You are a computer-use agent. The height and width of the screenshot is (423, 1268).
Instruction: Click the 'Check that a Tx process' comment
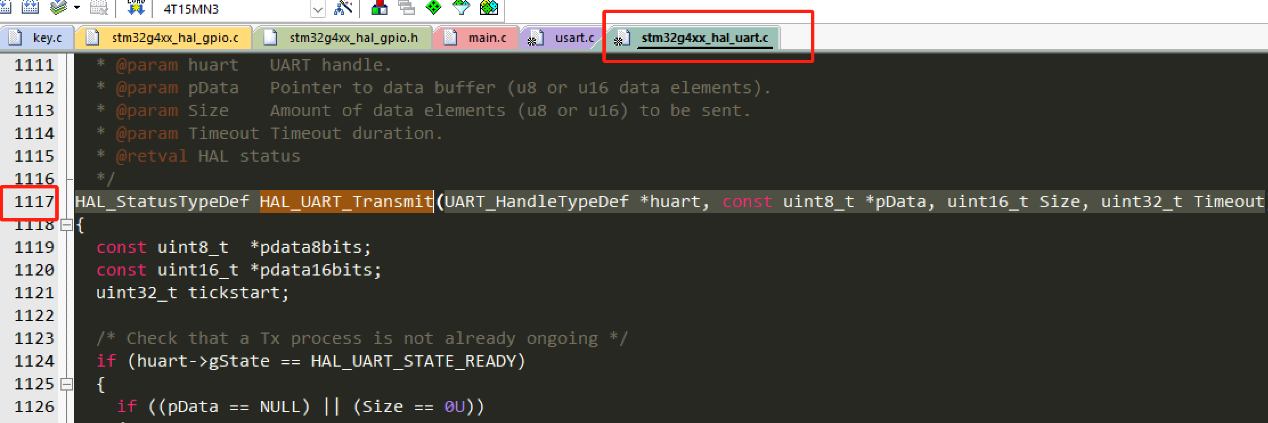pyautogui.click(x=362, y=338)
